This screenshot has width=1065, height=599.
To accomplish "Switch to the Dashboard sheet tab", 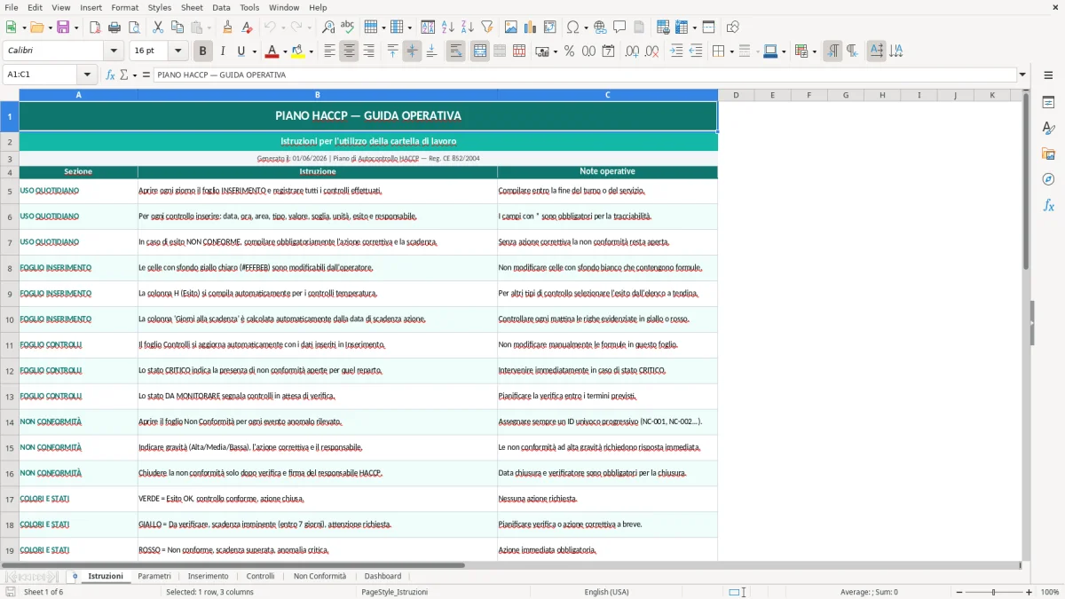I will pos(383,576).
